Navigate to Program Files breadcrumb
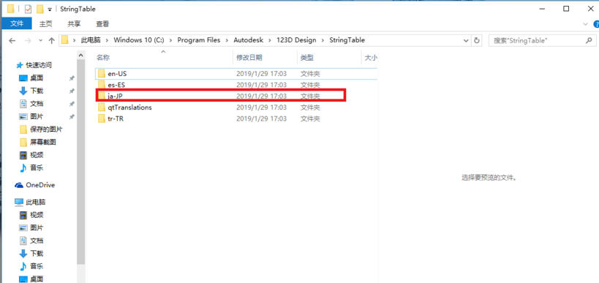The width and height of the screenshot is (599, 283). 199,39
